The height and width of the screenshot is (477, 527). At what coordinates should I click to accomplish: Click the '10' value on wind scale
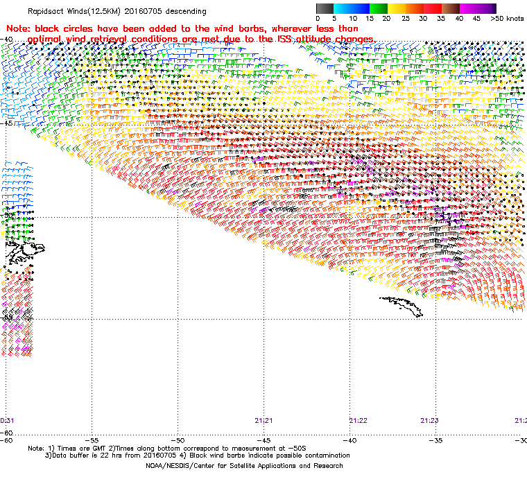click(353, 19)
